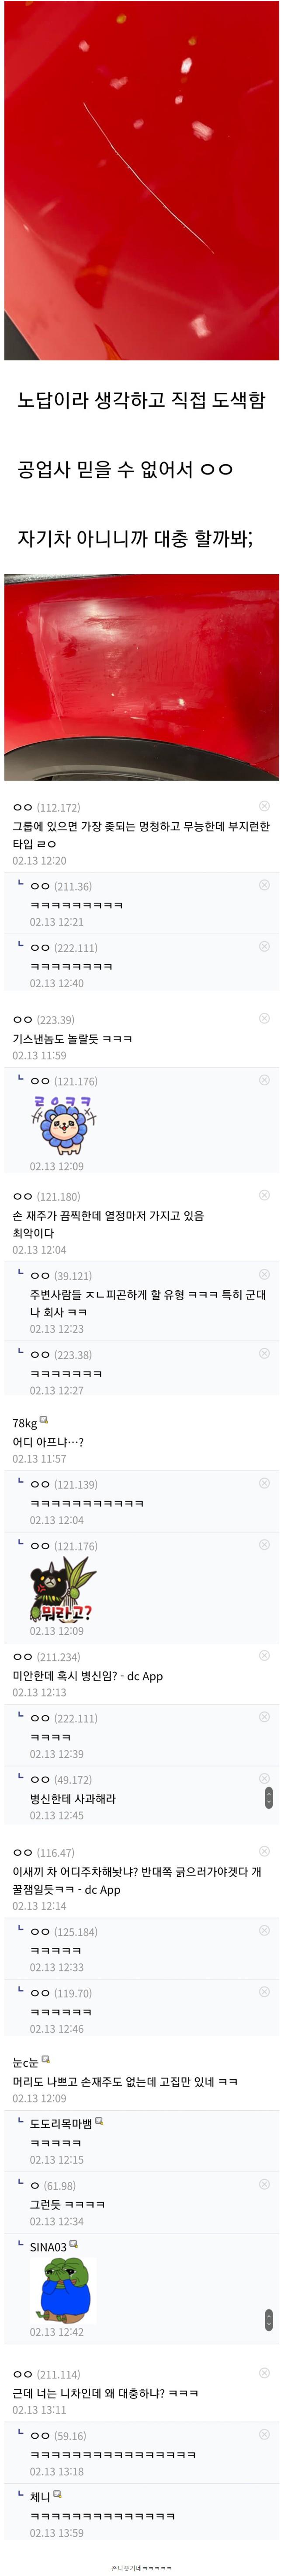This screenshot has height=2576, width=281.
Task: Click the 눈c눈 nickname icon
Action: click(x=46, y=2059)
